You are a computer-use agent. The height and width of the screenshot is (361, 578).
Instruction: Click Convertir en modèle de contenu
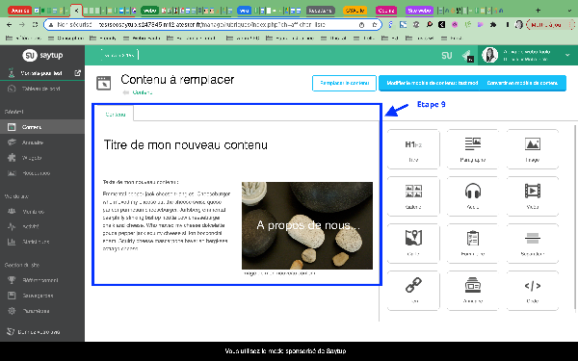pyautogui.click(x=522, y=83)
